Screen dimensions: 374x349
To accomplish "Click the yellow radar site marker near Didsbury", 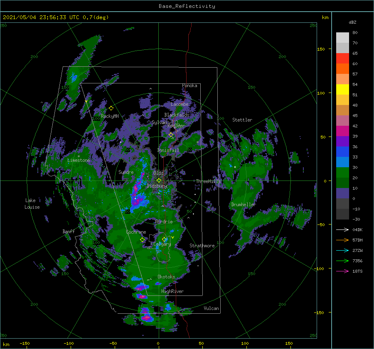I will [159, 181].
